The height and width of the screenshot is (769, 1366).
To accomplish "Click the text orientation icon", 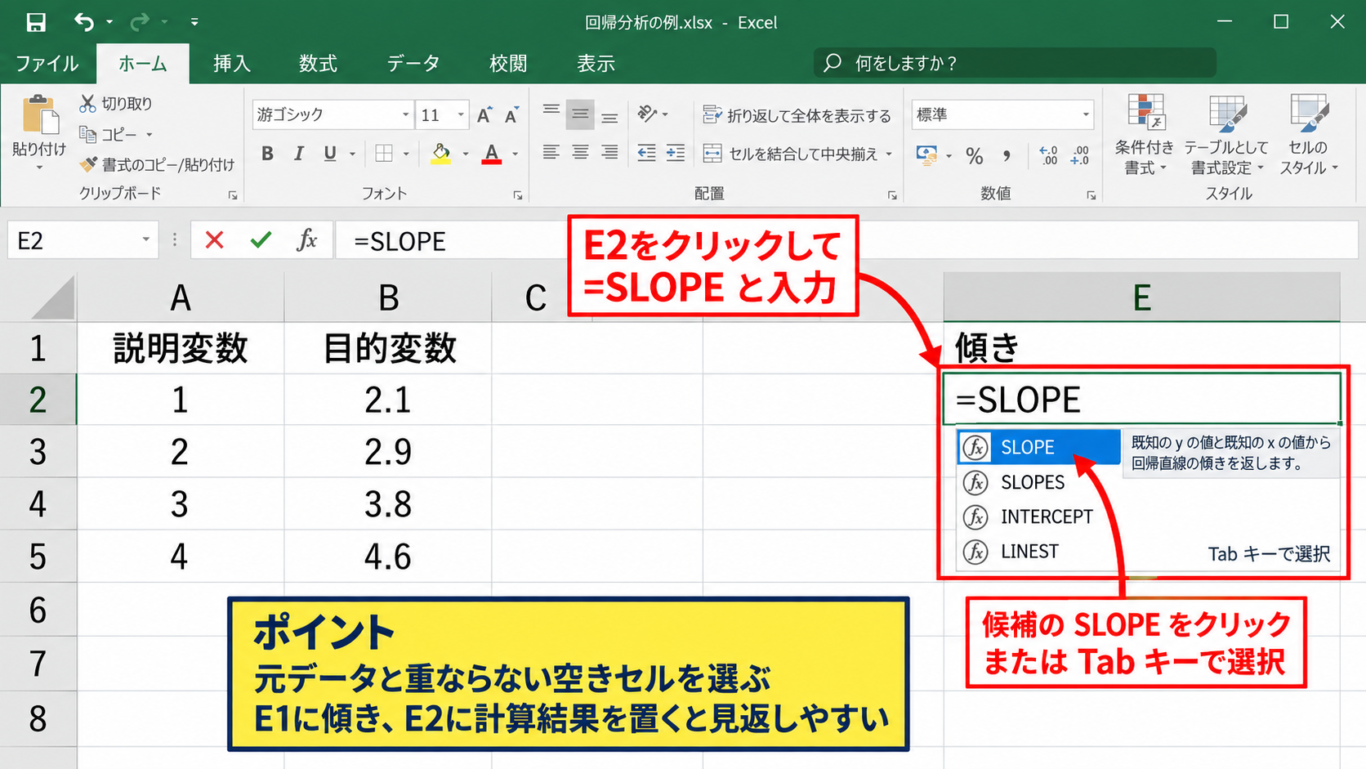I will coord(647,114).
